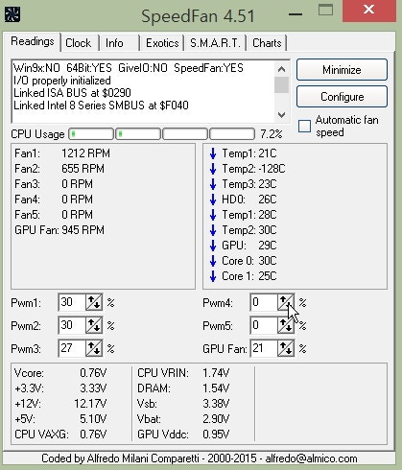
Task: Close the SpeedFan window
Action: coord(369,10)
